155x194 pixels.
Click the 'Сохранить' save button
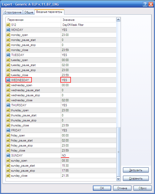(136, 178)
